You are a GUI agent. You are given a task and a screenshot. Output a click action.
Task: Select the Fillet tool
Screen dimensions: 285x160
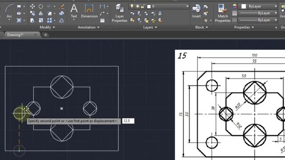click(49, 13)
